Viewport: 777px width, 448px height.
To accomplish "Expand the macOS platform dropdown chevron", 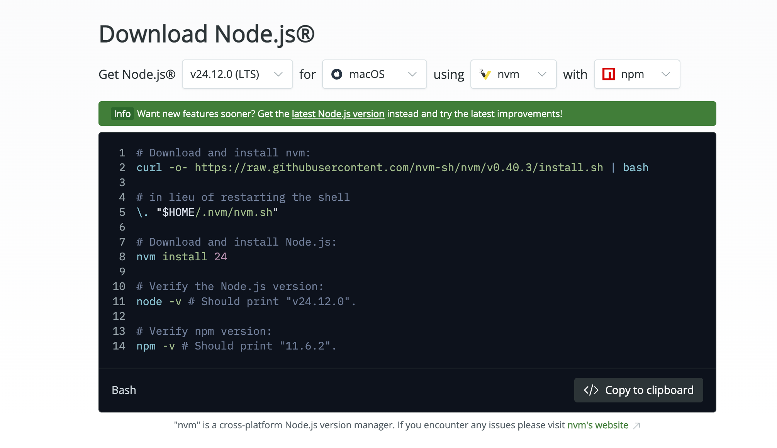I will pos(412,74).
